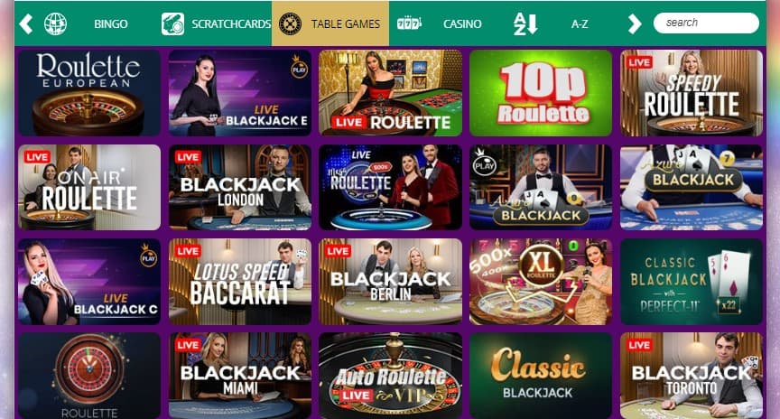The height and width of the screenshot is (419, 780).
Task: Play Blackjack Toronto live table
Action: [692, 376]
